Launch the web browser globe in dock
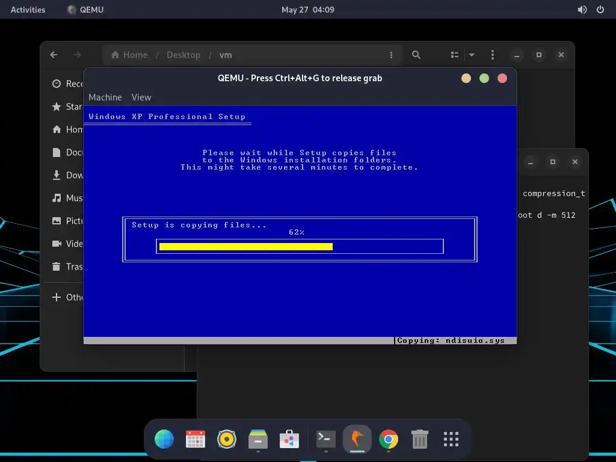Screen dimensions: 616x462 (164, 439)
